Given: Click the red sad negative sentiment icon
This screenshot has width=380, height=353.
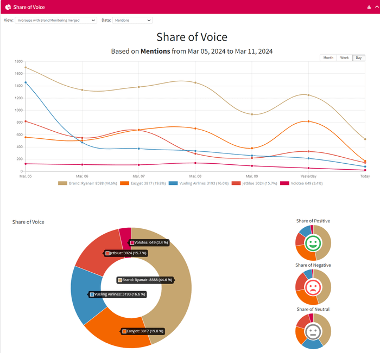Looking at the screenshot, I should [313, 287].
